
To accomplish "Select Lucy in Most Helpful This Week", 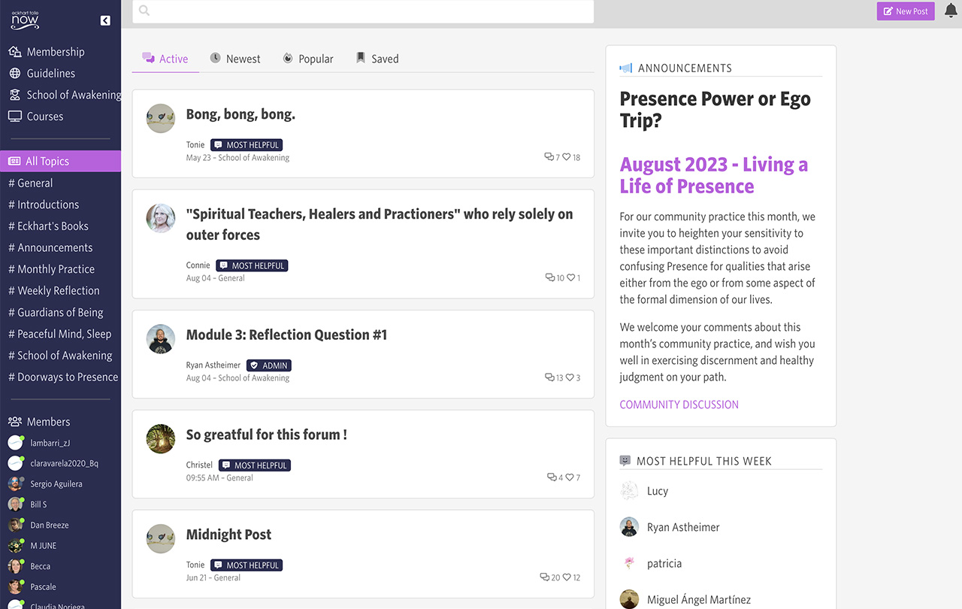I will 657,491.
